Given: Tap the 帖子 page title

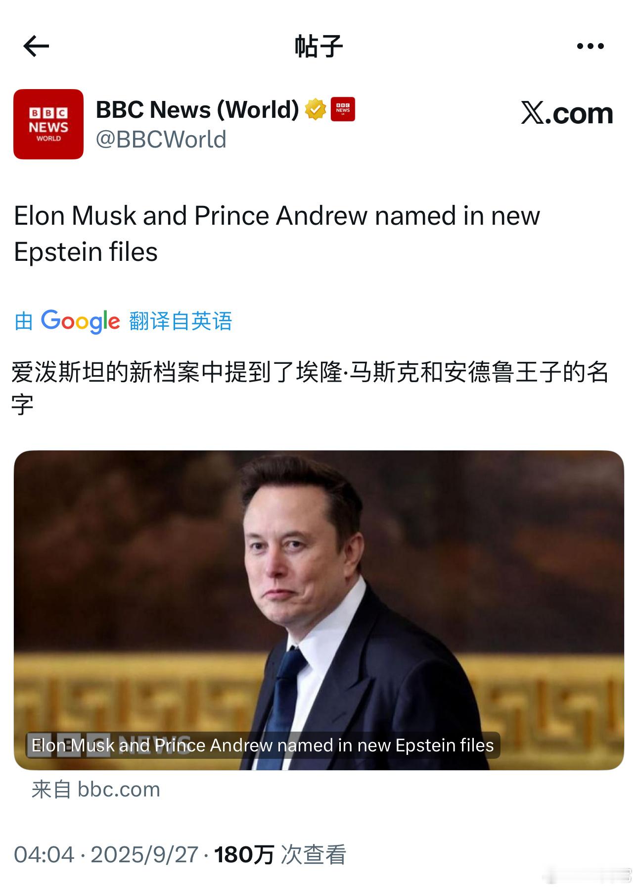Looking at the screenshot, I should pyautogui.click(x=319, y=47).
